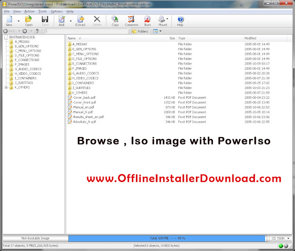Viewport: 295px width, 251px height.
Task: Select the -Résultats_fr.pdf file name
Action: point(84,122)
